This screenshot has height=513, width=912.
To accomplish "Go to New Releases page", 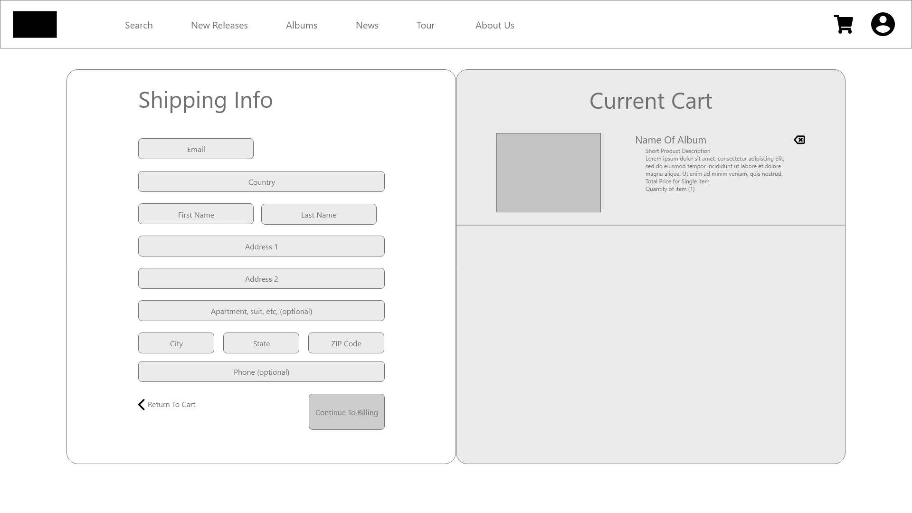I will pyautogui.click(x=219, y=25).
